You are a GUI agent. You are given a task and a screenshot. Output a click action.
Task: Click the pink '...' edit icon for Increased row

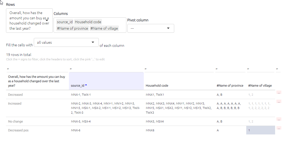(x=279, y=101)
